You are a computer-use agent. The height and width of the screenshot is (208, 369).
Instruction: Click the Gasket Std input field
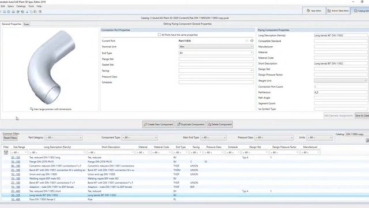tap(216, 65)
